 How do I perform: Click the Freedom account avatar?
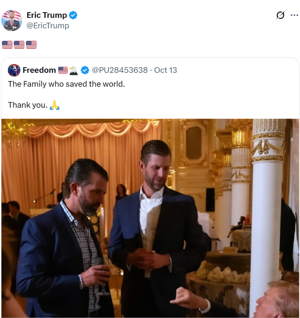[x=14, y=70]
